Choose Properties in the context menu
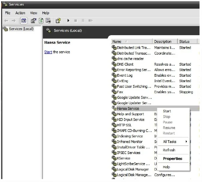The width and height of the screenshot is (202, 182). [x=173, y=159]
